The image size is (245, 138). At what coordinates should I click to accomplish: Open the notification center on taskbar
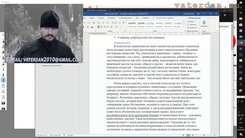[241, 135]
